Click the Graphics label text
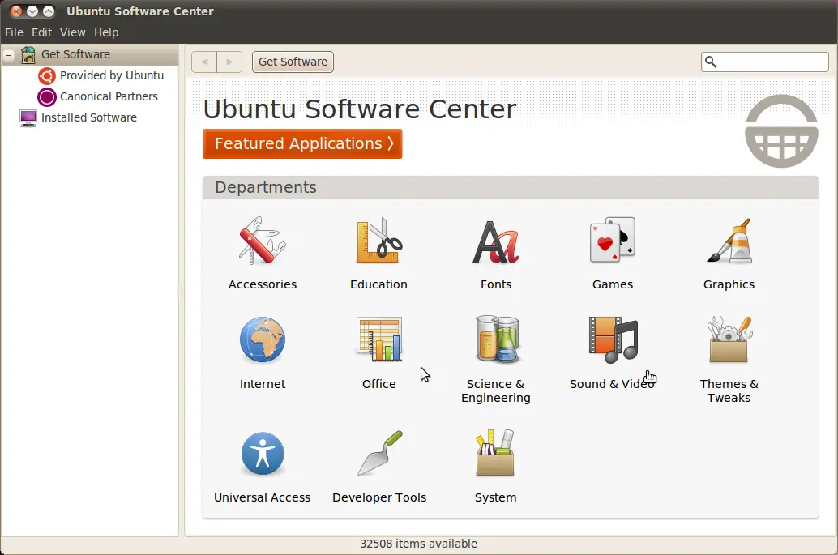Image resolution: width=838 pixels, height=555 pixels. [729, 284]
